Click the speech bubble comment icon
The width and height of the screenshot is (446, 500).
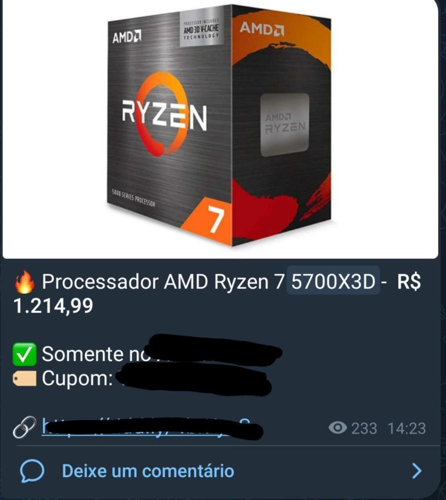[x=32, y=470]
